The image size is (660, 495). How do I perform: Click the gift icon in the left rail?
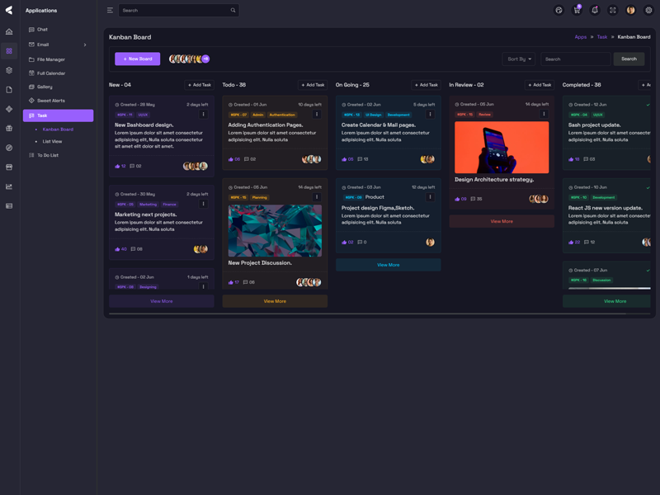9,129
